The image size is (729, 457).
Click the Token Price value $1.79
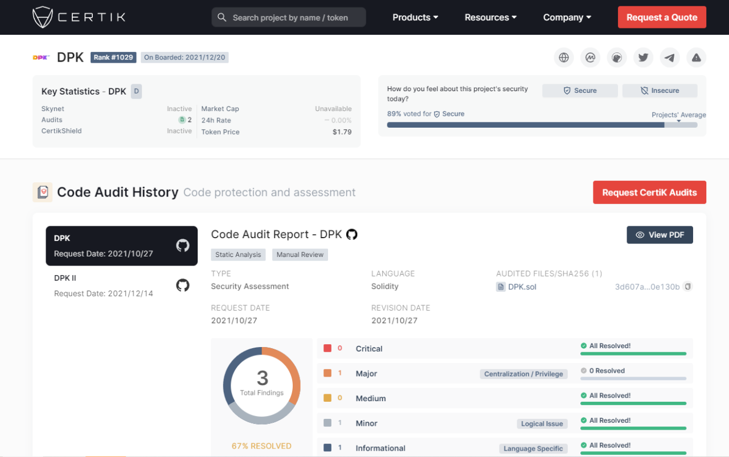click(342, 132)
